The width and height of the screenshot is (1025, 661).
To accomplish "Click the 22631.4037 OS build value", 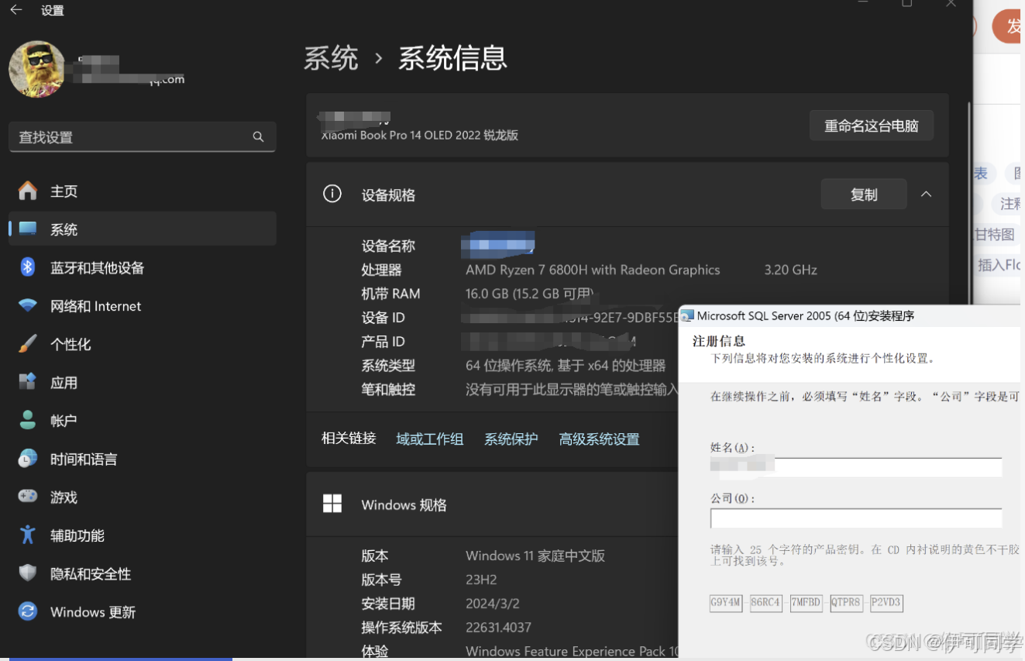I will [x=498, y=628].
